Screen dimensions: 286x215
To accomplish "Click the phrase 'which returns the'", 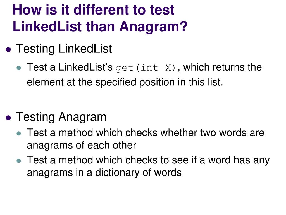I will tap(223, 67).
